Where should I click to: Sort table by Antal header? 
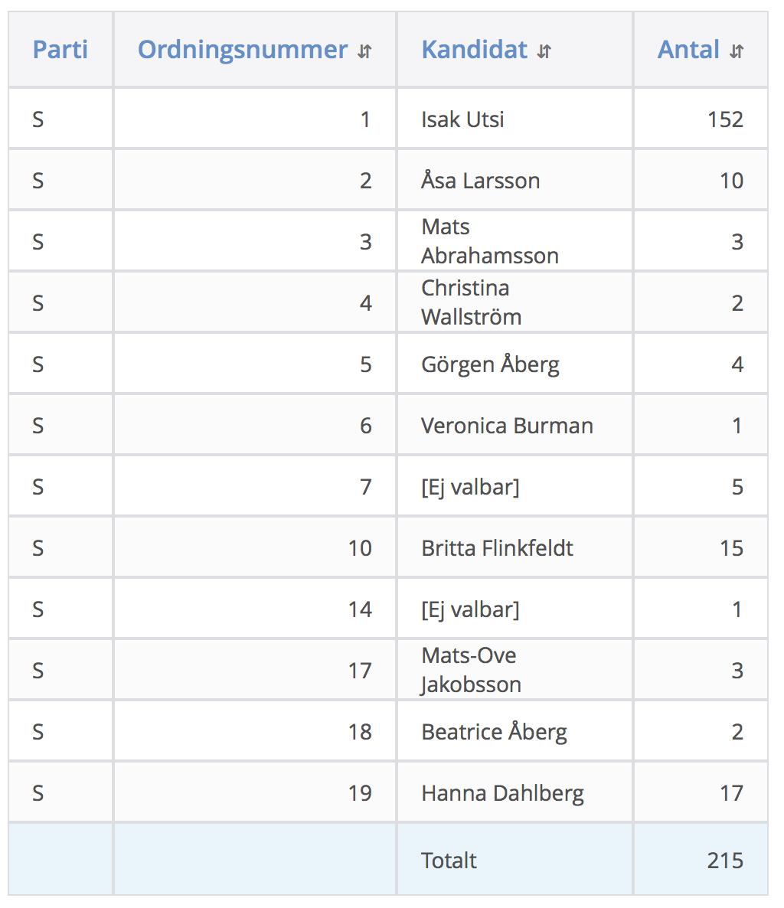pyautogui.click(x=688, y=50)
